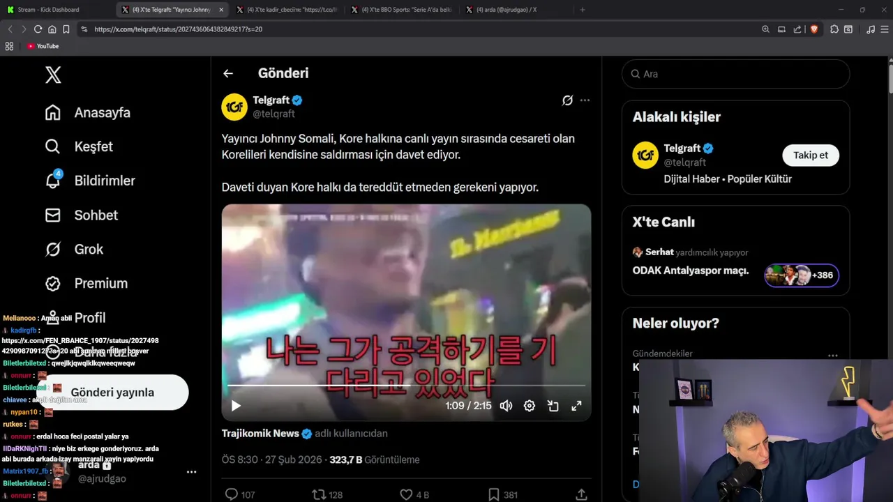Open the tweet's three-dot more menu
This screenshot has height=502, width=893.
click(585, 100)
